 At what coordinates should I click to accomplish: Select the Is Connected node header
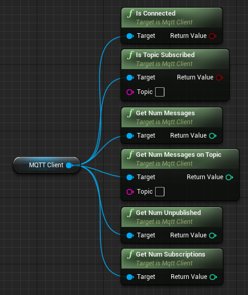[172, 18]
